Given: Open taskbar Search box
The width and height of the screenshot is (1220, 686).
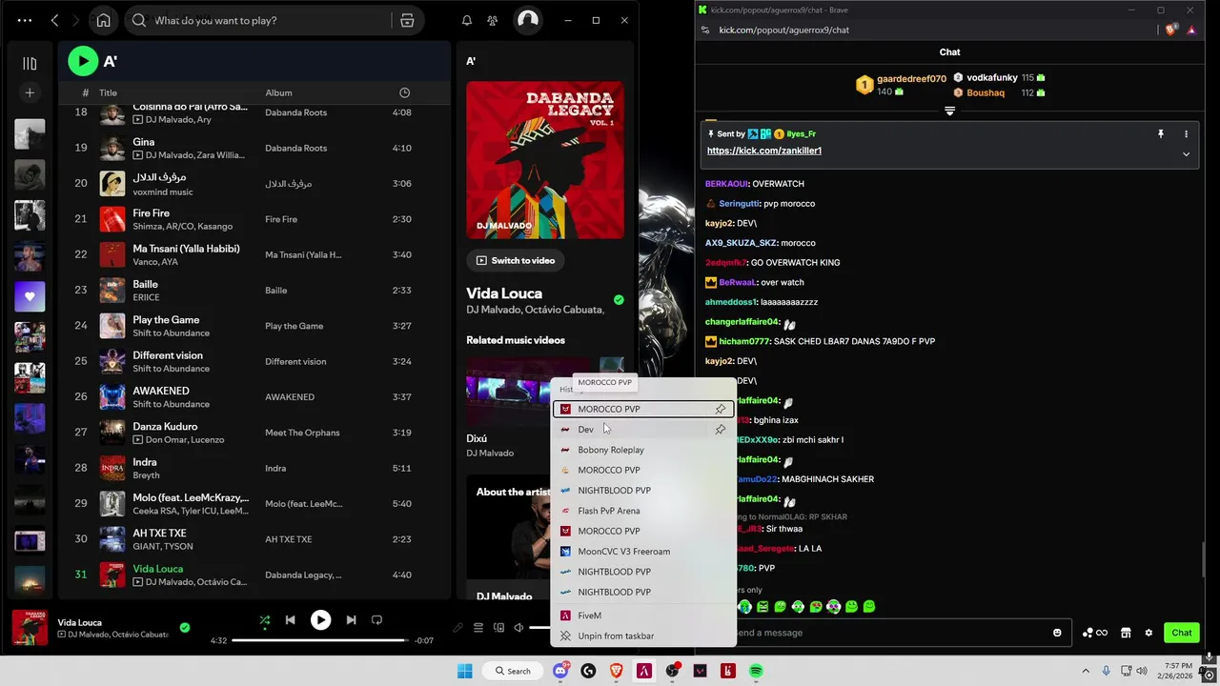Looking at the screenshot, I should click(x=511, y=671).
